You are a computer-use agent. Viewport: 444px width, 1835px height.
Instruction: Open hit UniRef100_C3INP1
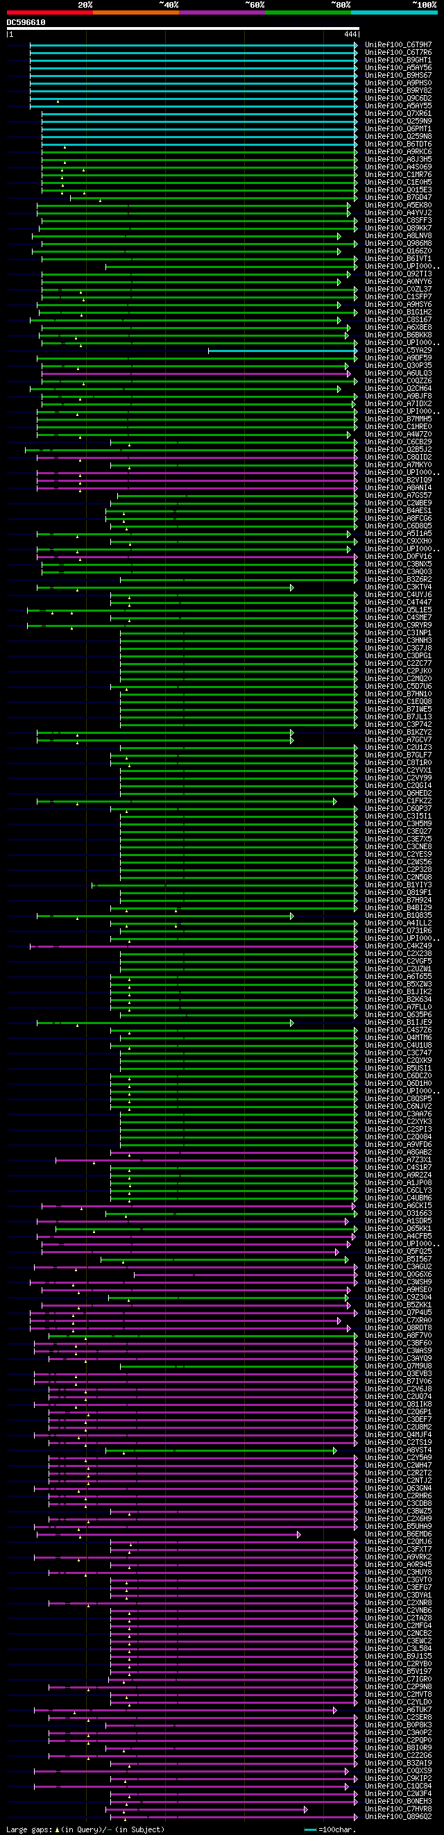click(x=398, y=632)
